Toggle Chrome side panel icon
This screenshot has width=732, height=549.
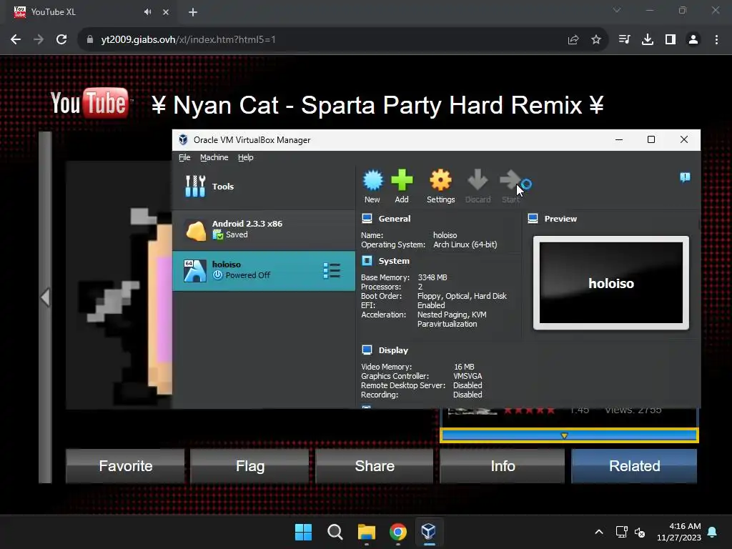[x=671, y=40]
